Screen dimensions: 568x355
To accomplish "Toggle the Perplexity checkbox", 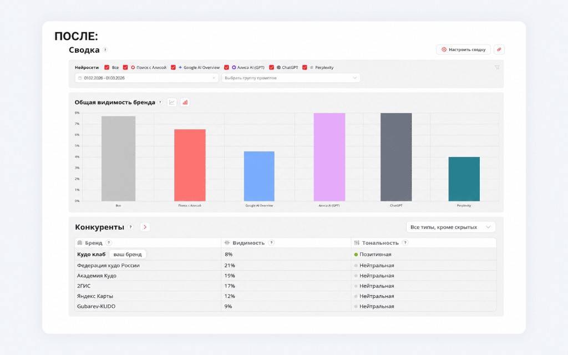I will tap(305, 67).
